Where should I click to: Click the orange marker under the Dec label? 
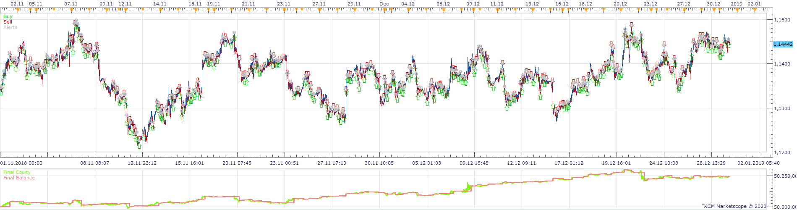[x=384, y=10]
